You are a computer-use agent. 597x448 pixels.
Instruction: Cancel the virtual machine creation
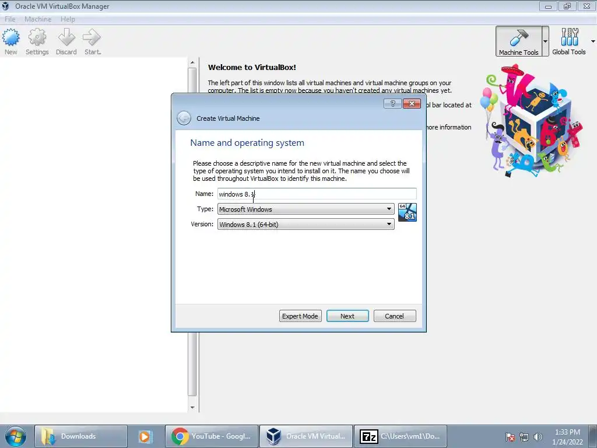pyautogui.click(x=395, y=316)
